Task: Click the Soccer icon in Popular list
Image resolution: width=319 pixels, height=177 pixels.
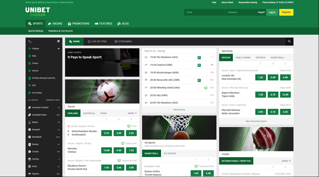Action: 30,71
